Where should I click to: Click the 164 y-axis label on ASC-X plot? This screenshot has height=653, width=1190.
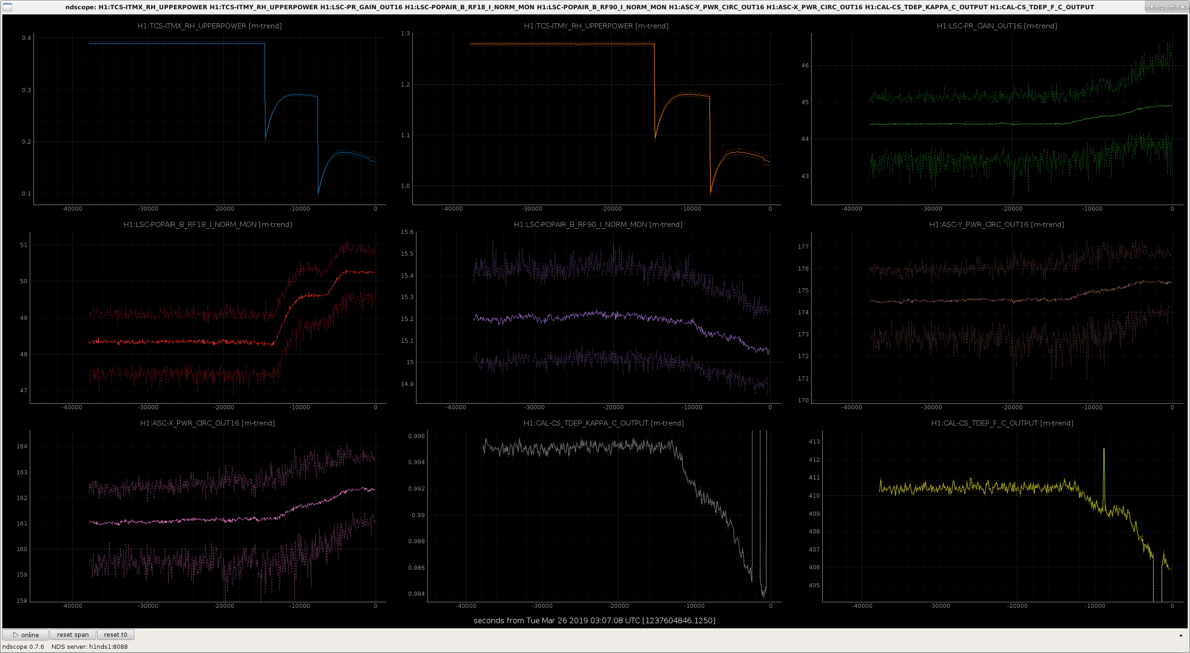click(22, 446)
